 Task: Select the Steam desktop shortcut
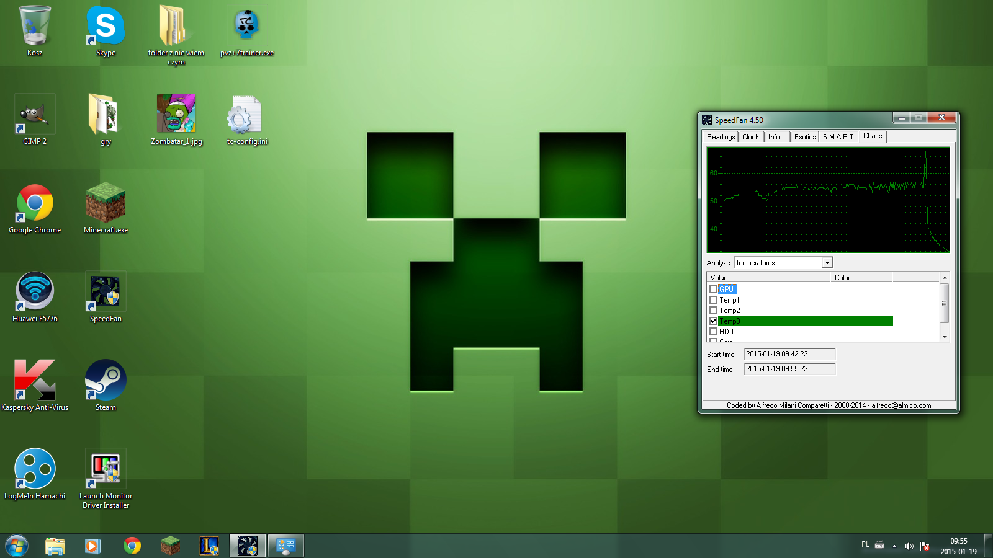(x=106, y=386)
